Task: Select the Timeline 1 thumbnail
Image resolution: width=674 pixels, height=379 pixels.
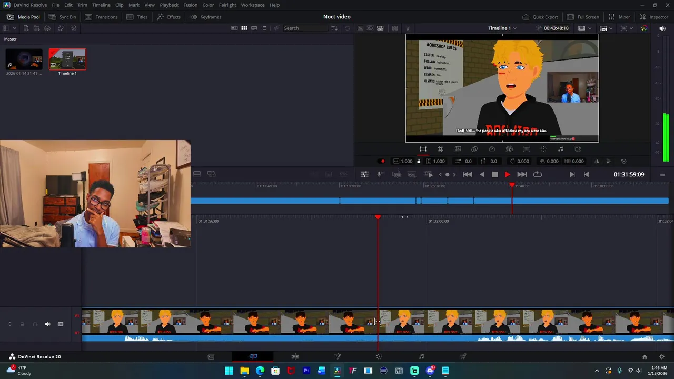Action: 67,59
